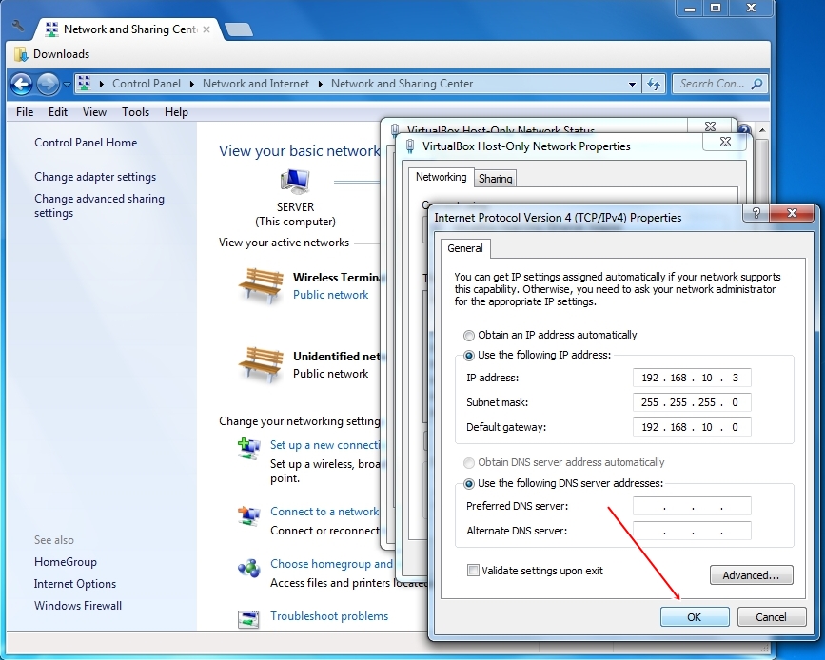Viewport: 825px width, 660px height.
Task: Select Obtain an IP address automatically
Action: tap(469, 335)
